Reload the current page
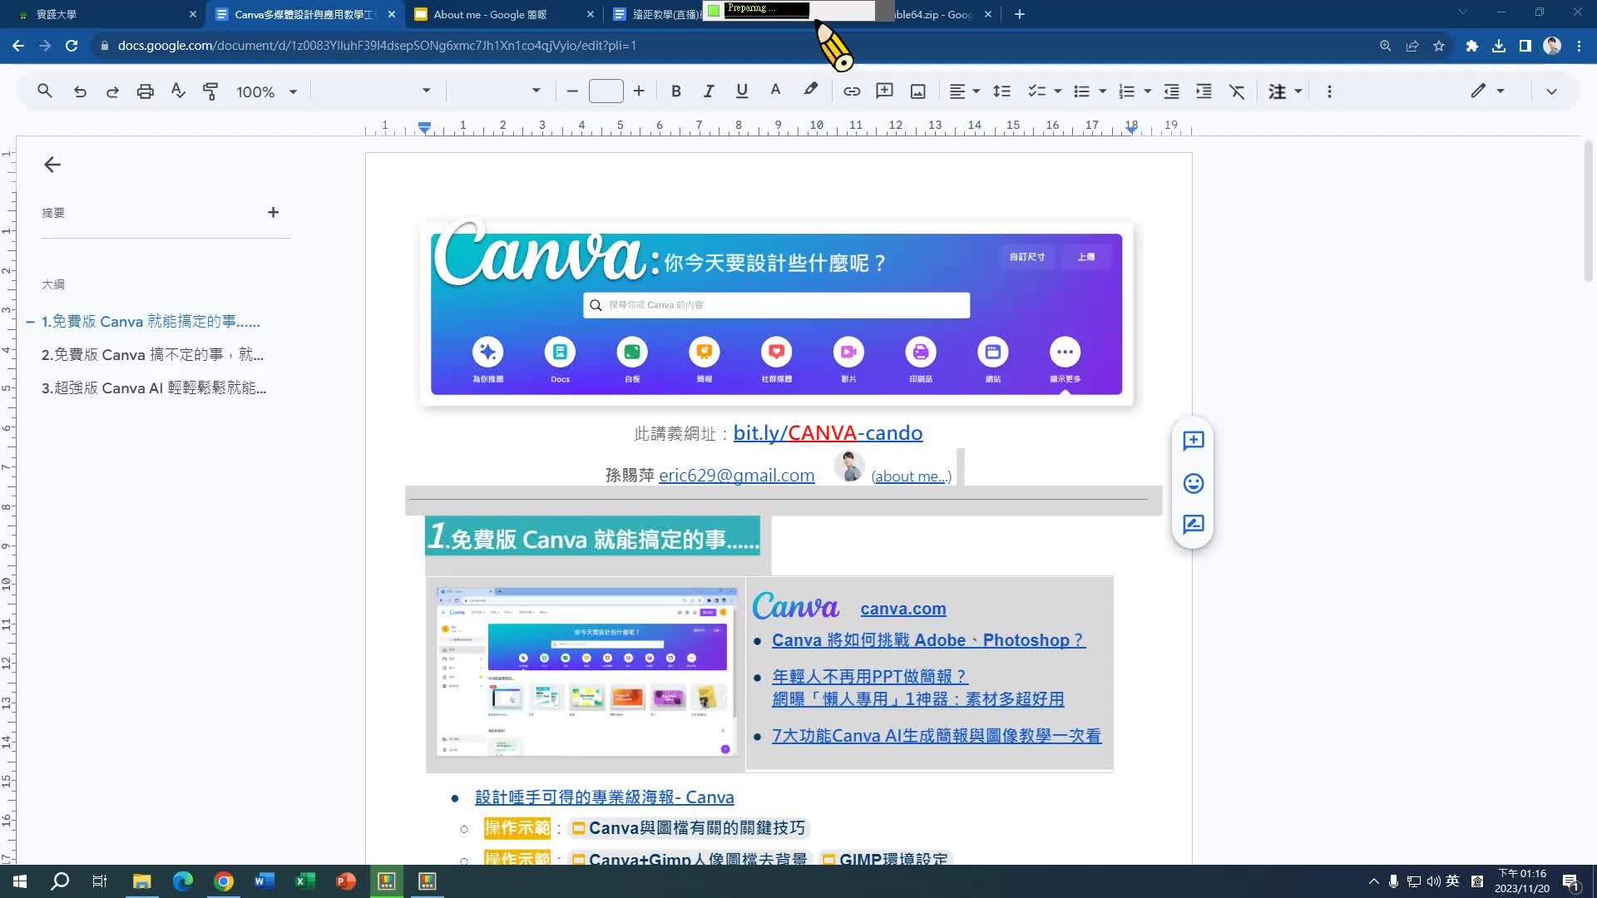The image size is (1597, 898). (x=72, y=46)
